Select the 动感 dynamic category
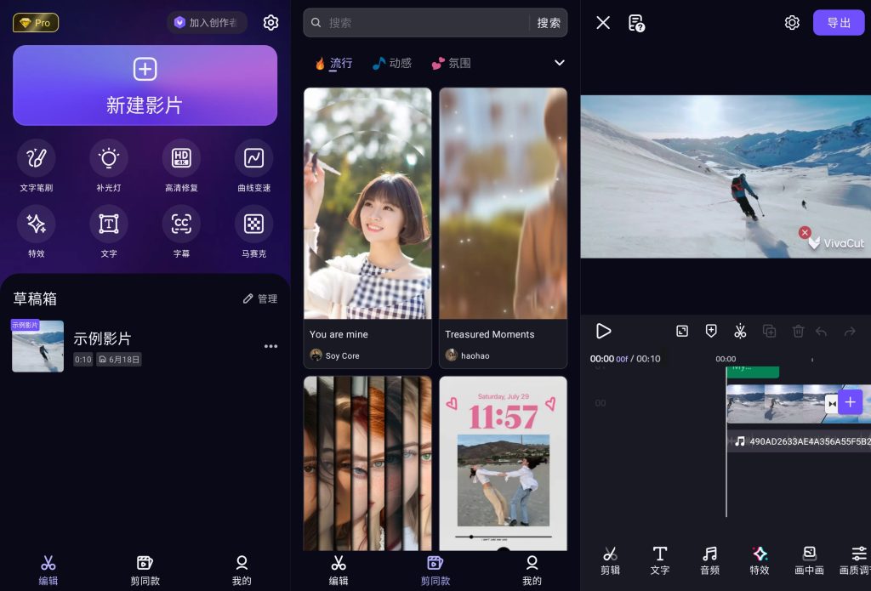871x591 pixels. tap(392, 63)
